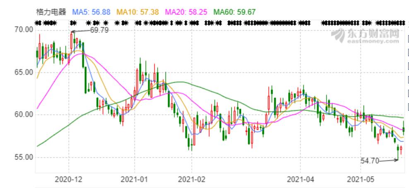Click the 2020-12 date axis label
409x188 pixels.
[69, 179]
